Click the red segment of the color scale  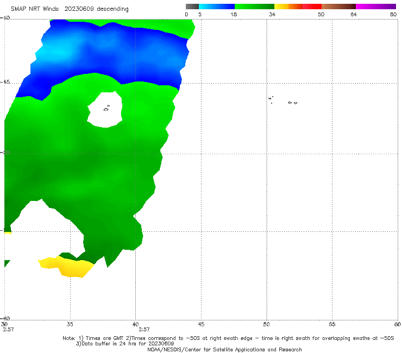click(312, 7)
